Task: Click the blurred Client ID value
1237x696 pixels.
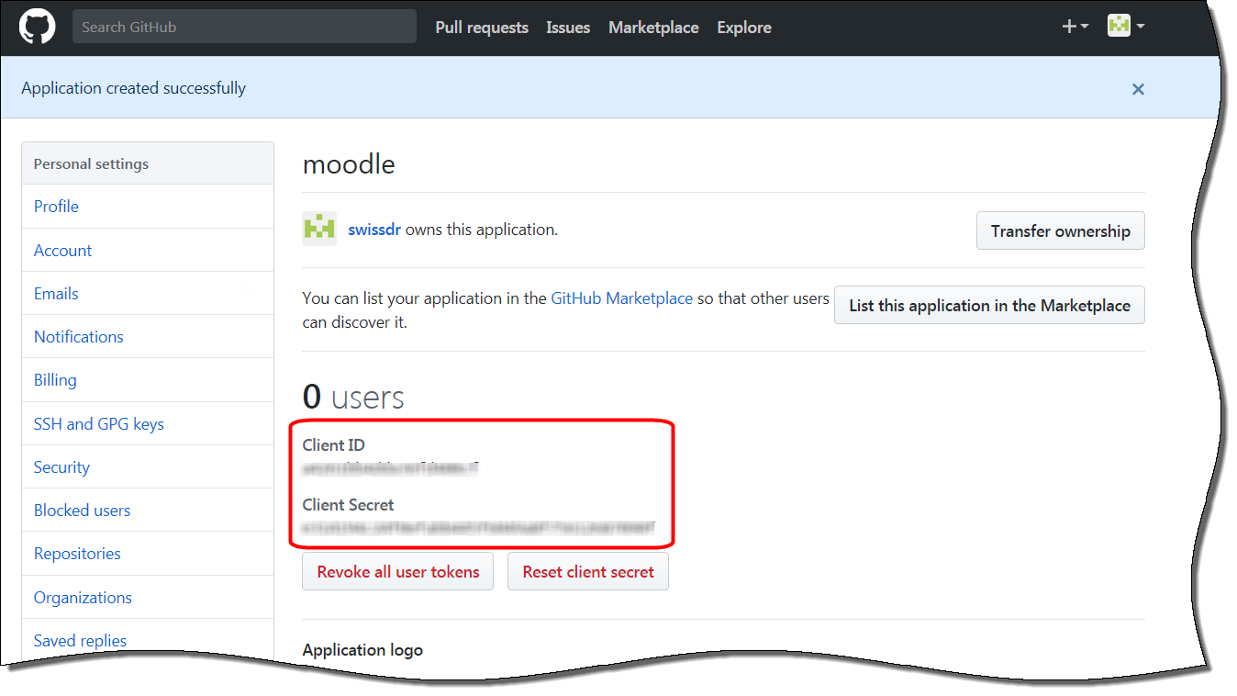Action: (x=391, y=467)
